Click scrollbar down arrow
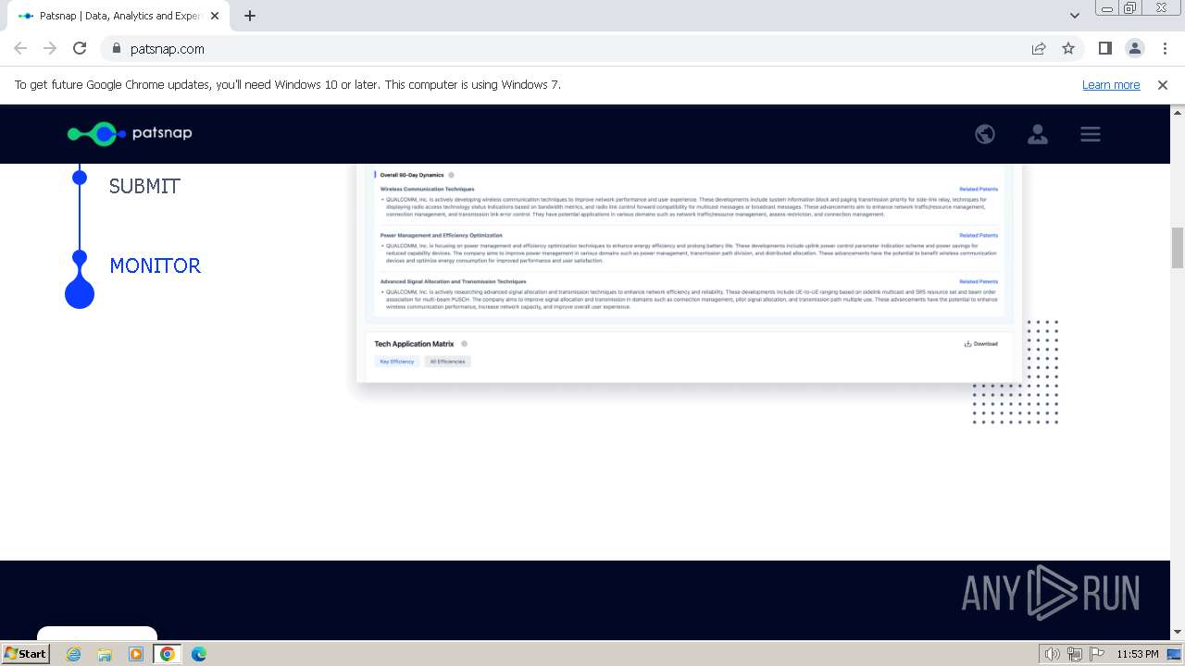The width and height of the screenshot is (1185, 666). 1178,632
